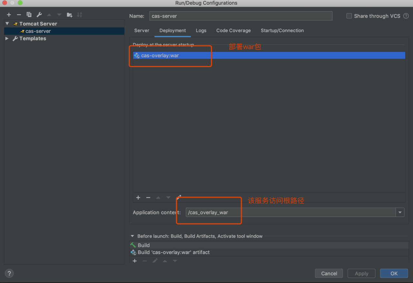Viewport: 413px width, 283px height.
Task: Click the remove configuration minus icon
Action: 19,15
